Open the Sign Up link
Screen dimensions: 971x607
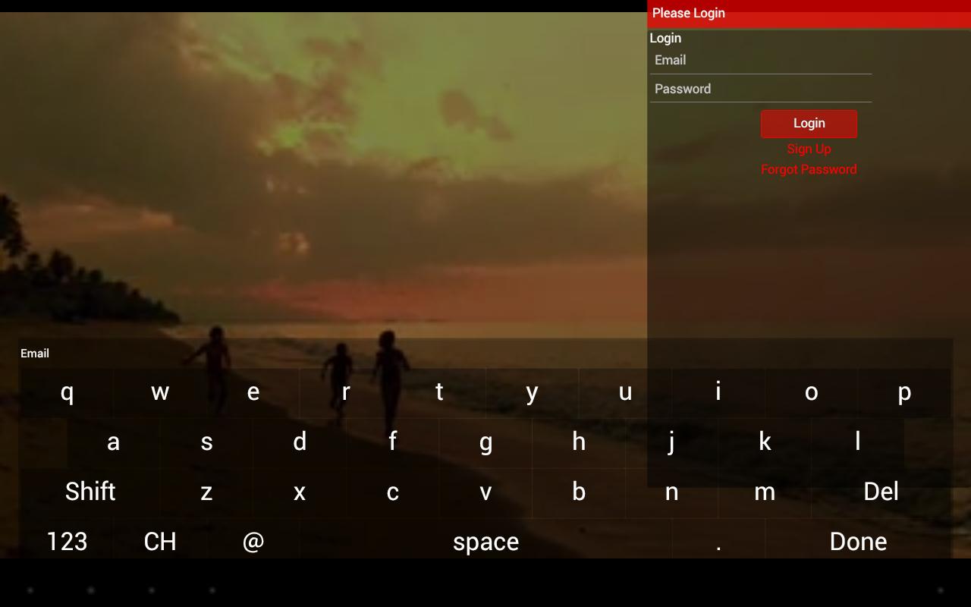tap(809, 149)
